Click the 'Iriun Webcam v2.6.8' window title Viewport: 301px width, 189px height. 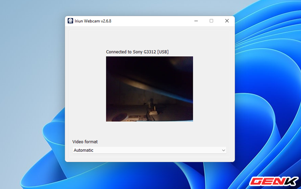(93, 21)
